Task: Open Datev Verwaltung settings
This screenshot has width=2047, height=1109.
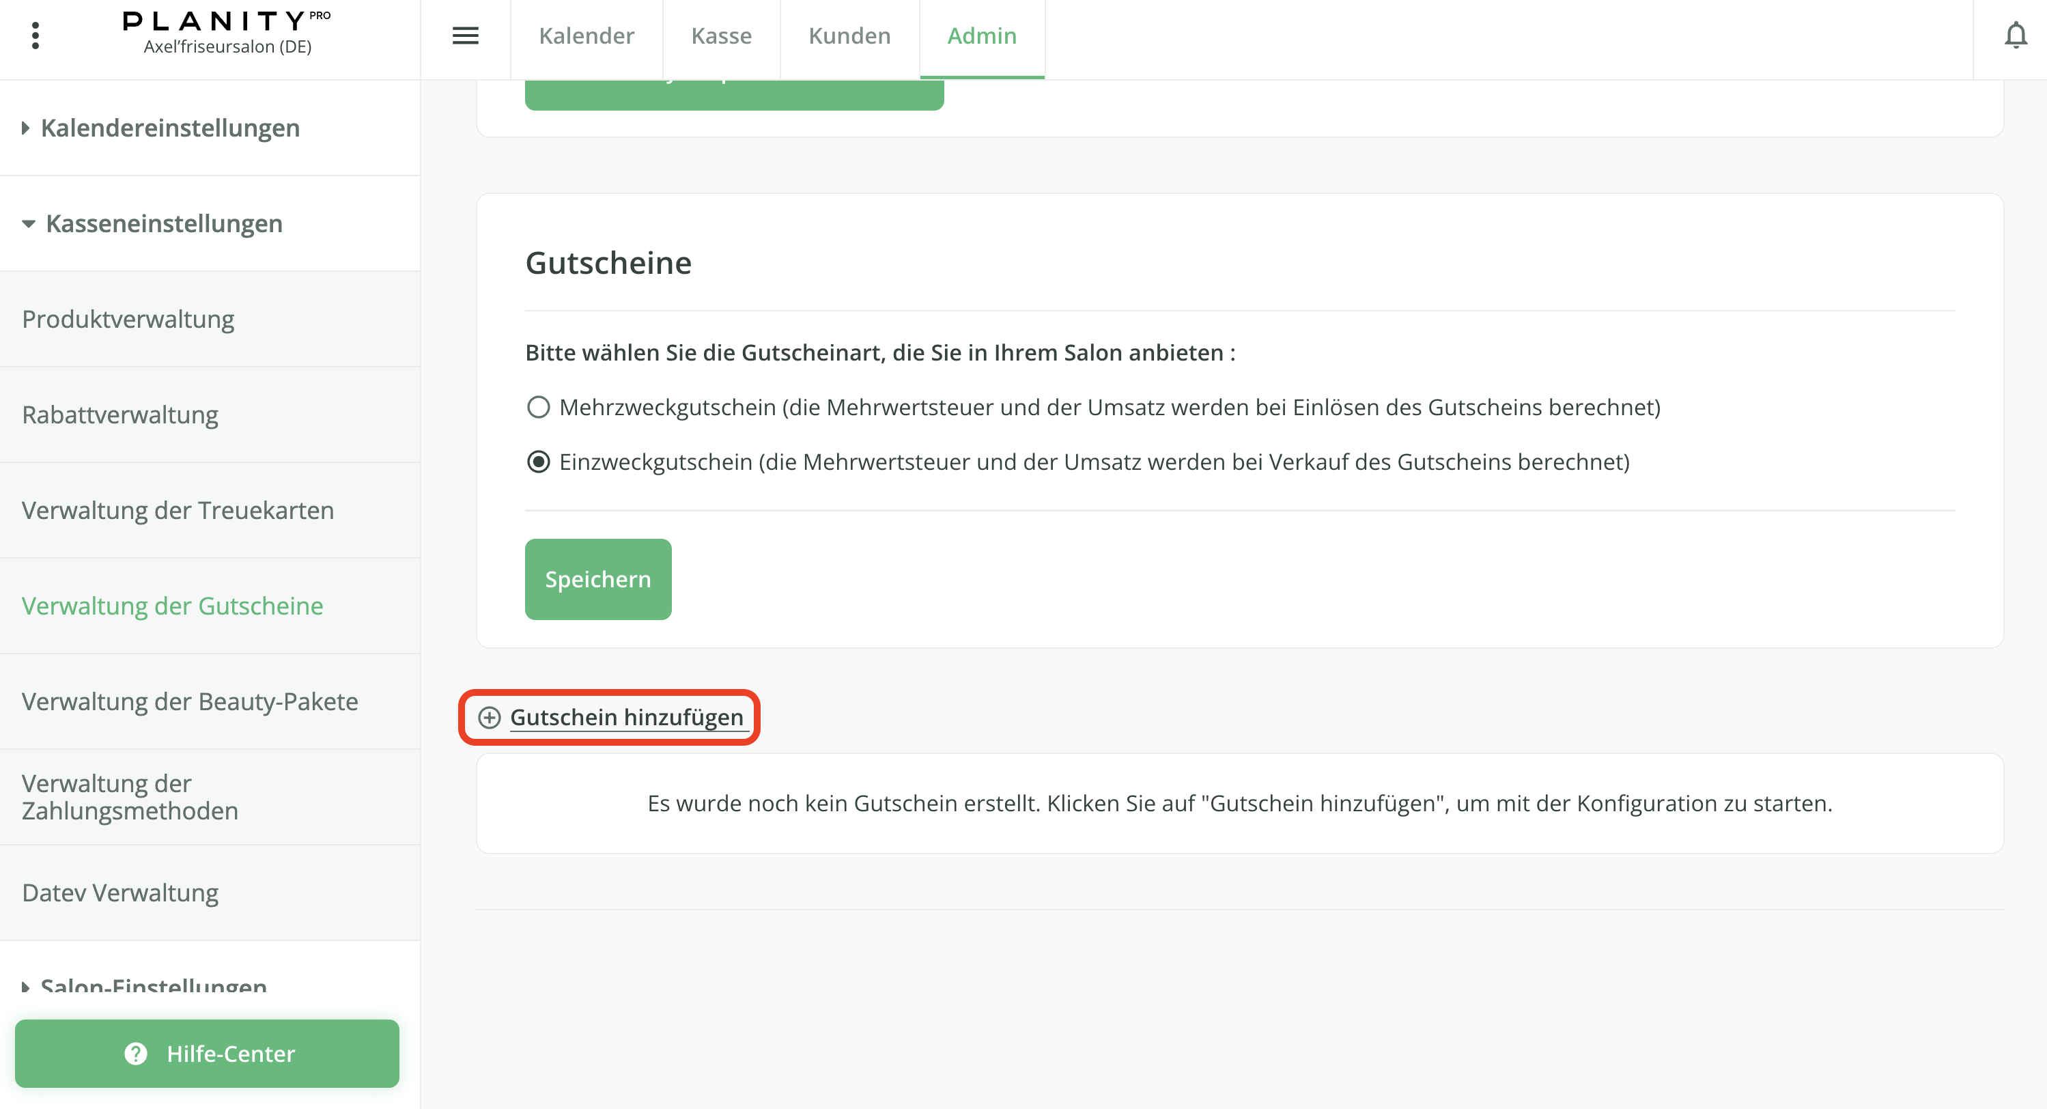Action: [x=120, y=893]
